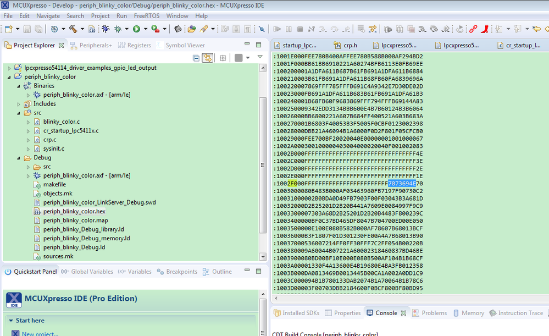Image resolution: width=549 pixels, height=336 pixels.
Task: Click the Disconnect debug toolbar icon
Action: click(311, 29)
